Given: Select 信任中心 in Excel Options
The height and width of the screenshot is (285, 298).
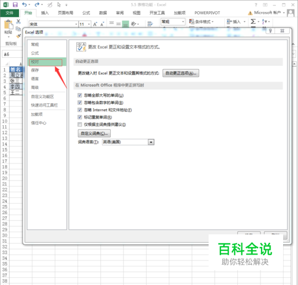Looking at the screenshot, I should click(47, 123).
